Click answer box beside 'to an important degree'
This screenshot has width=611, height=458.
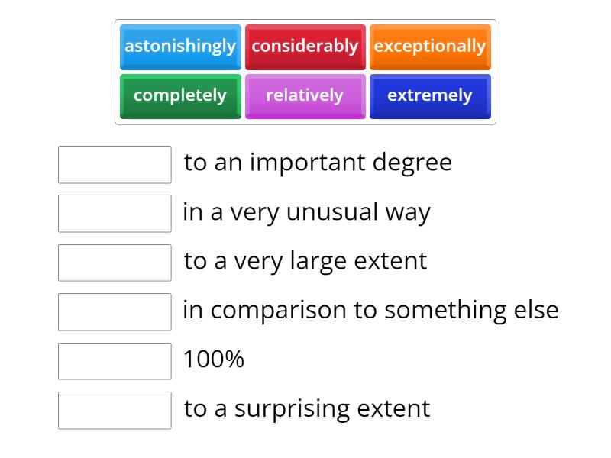click(115, 165)
